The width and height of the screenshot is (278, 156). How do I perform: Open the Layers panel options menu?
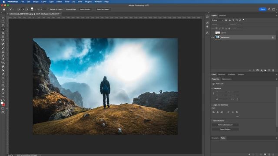click(276, 16)
